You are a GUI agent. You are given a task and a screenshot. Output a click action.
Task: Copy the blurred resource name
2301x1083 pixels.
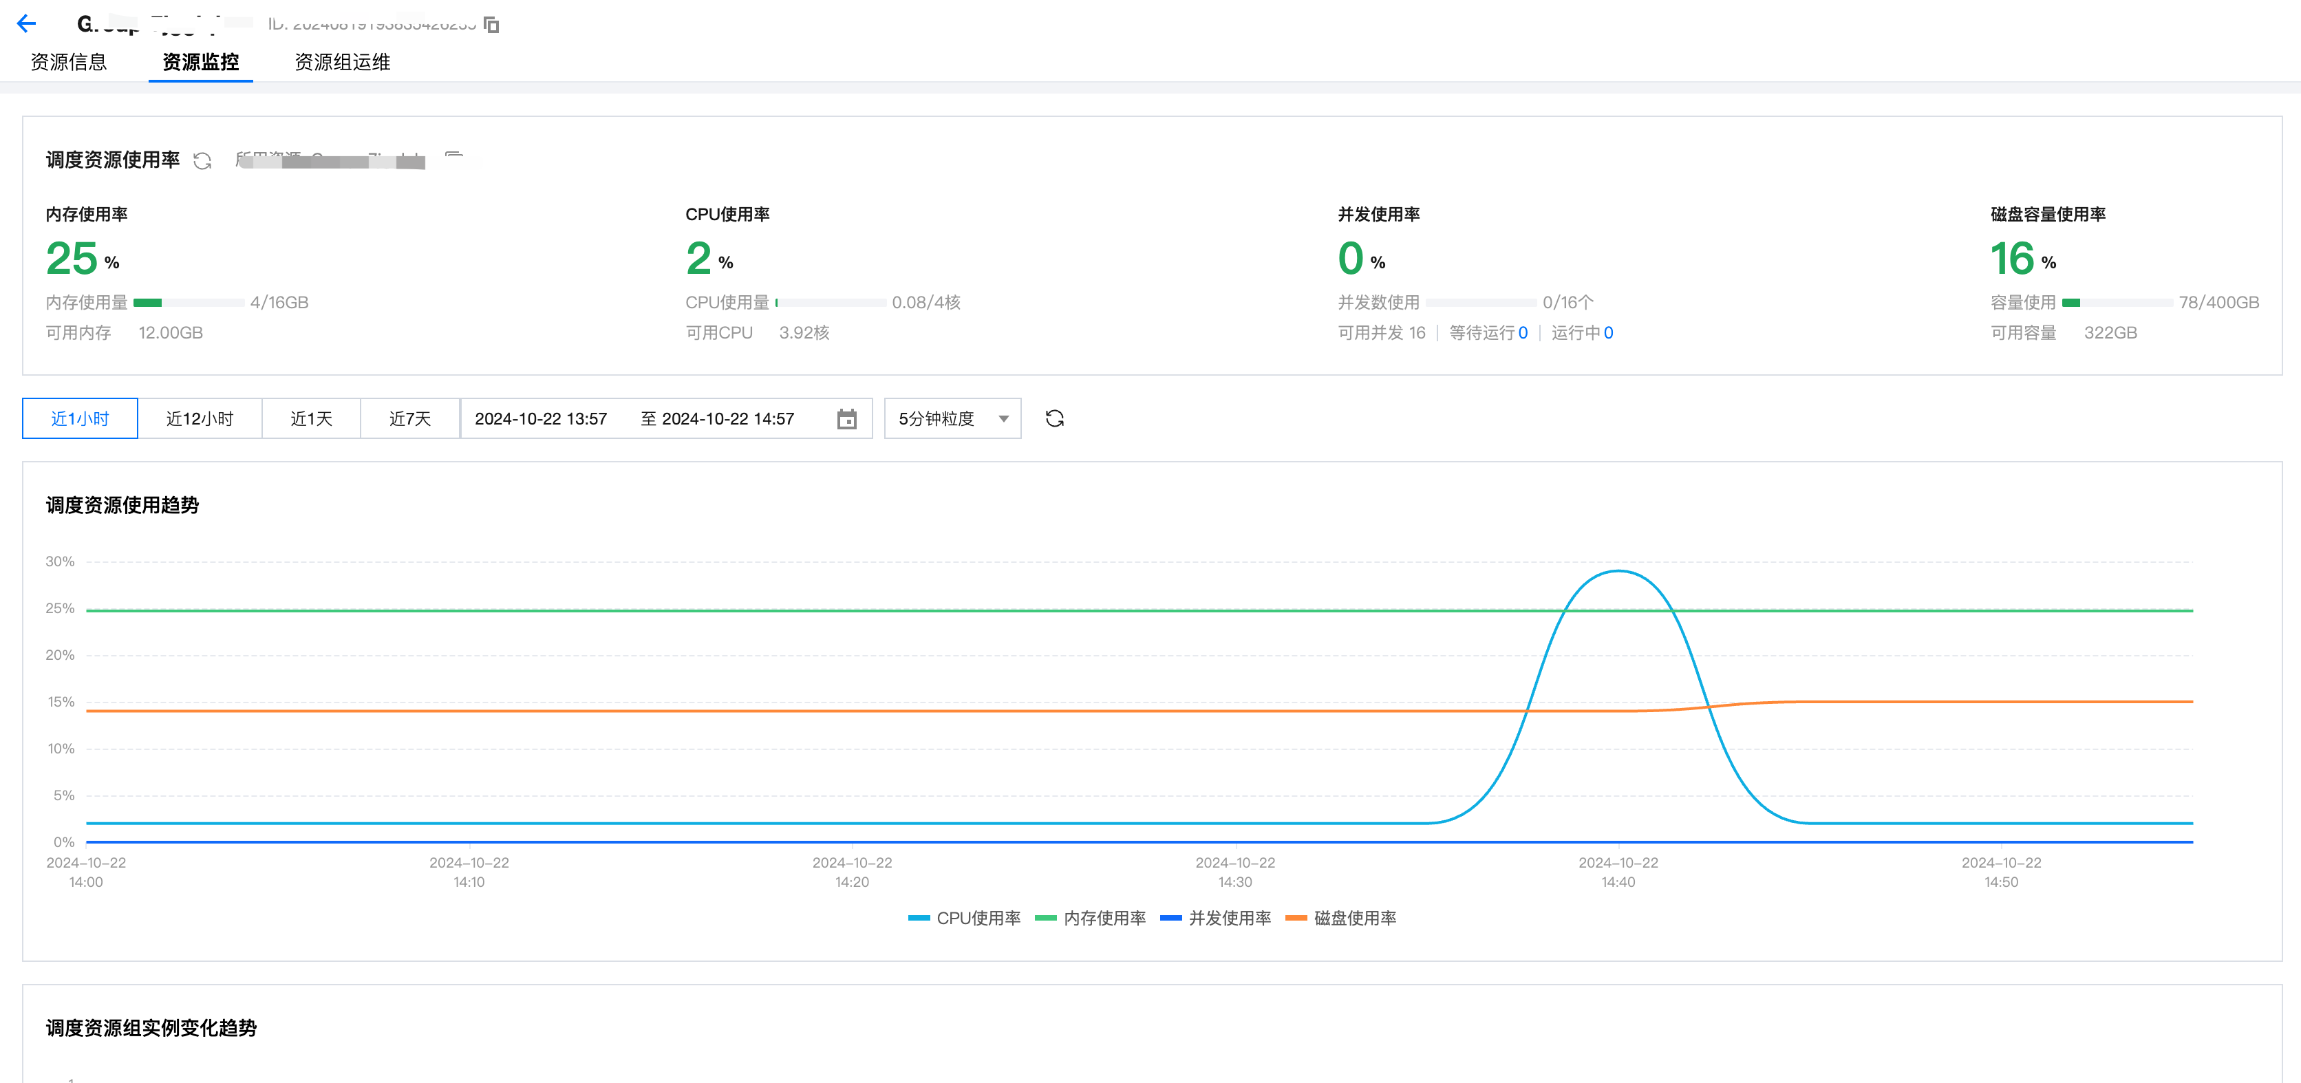pyautogui.click(x=453, y=158)
